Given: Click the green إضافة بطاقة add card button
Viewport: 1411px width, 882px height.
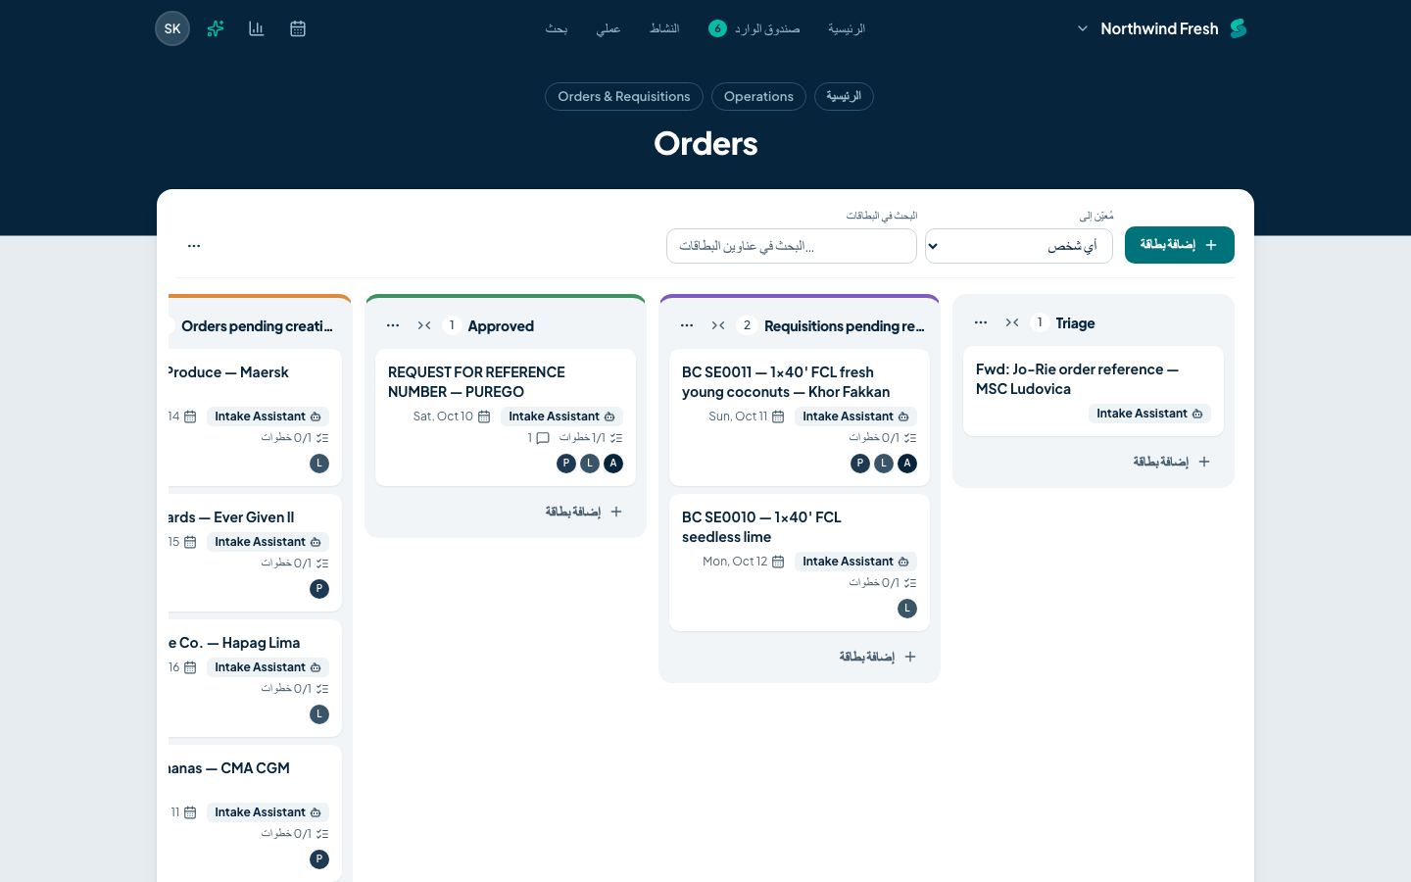Looking at the screenshot, I should point(1180,245).
